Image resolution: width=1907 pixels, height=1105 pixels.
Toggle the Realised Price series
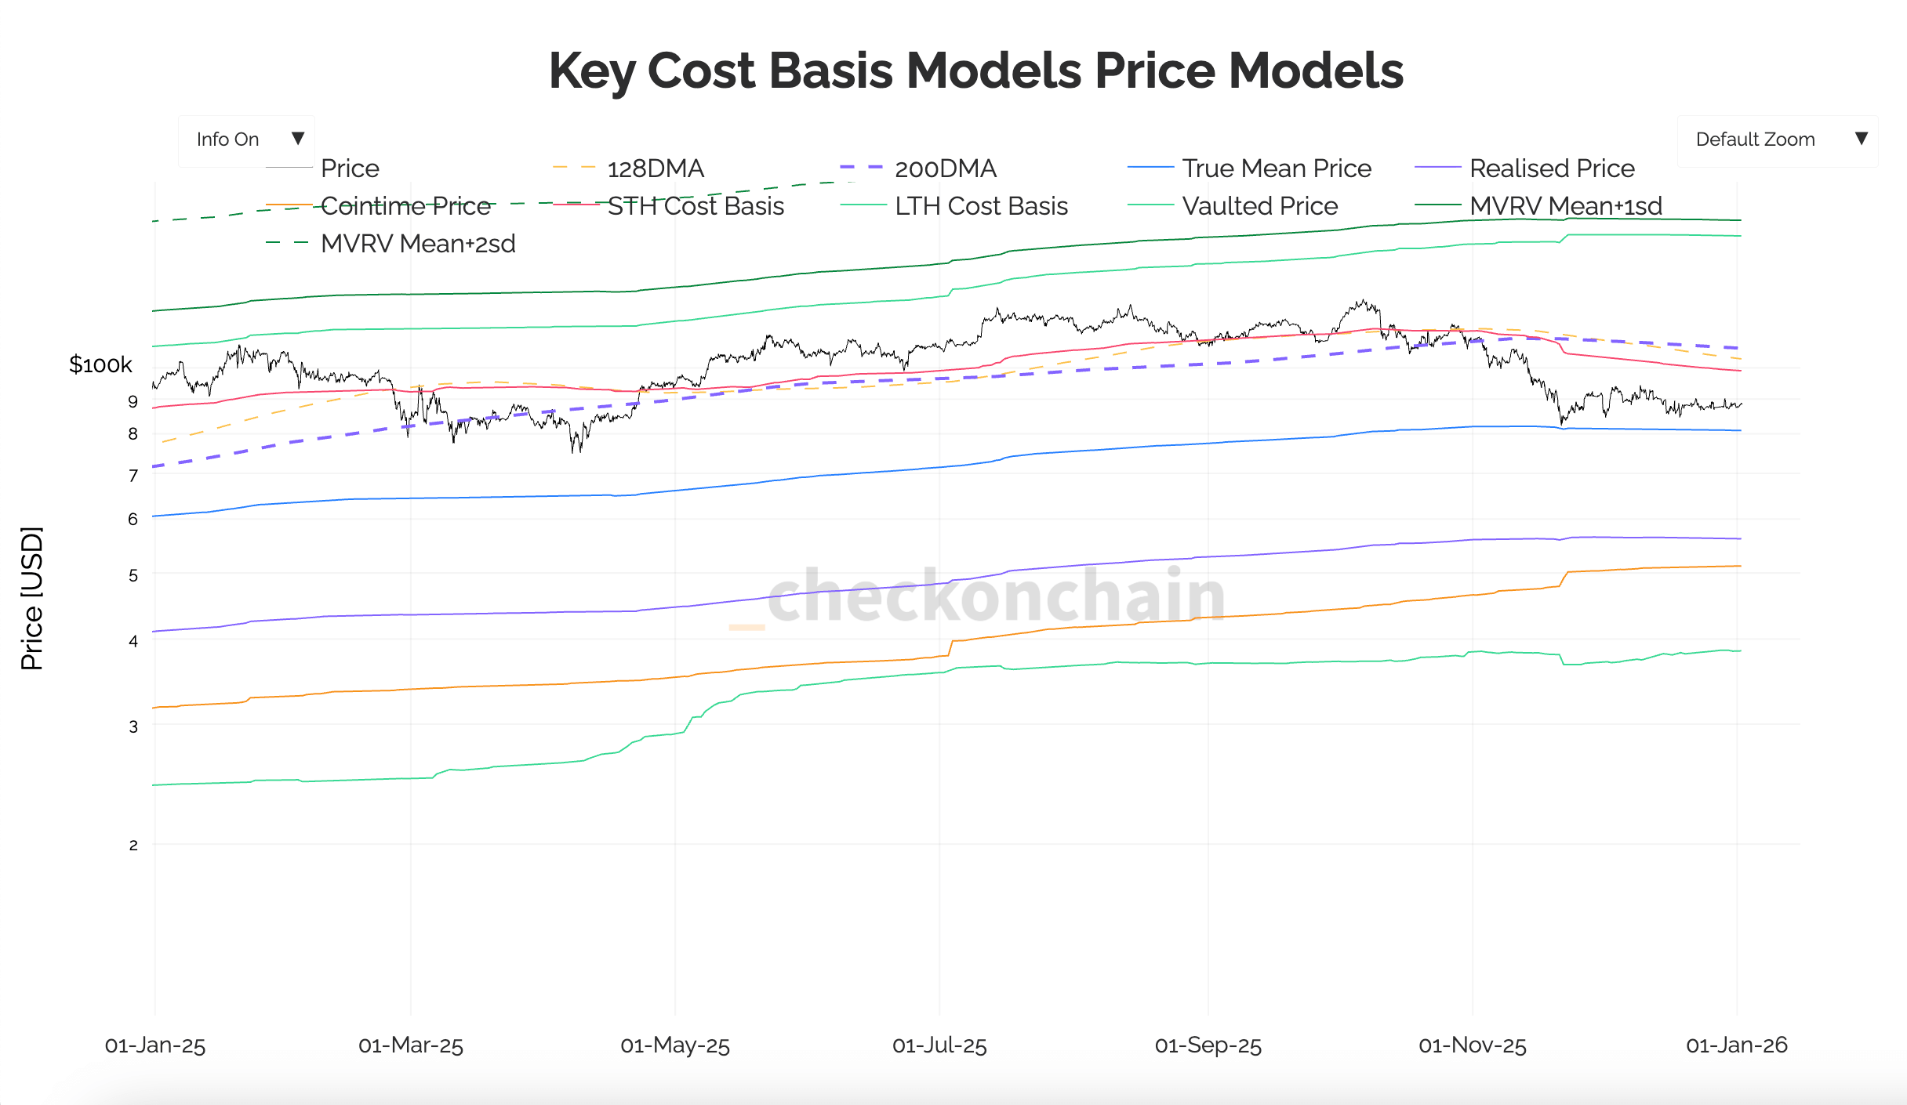(1551, 168)
